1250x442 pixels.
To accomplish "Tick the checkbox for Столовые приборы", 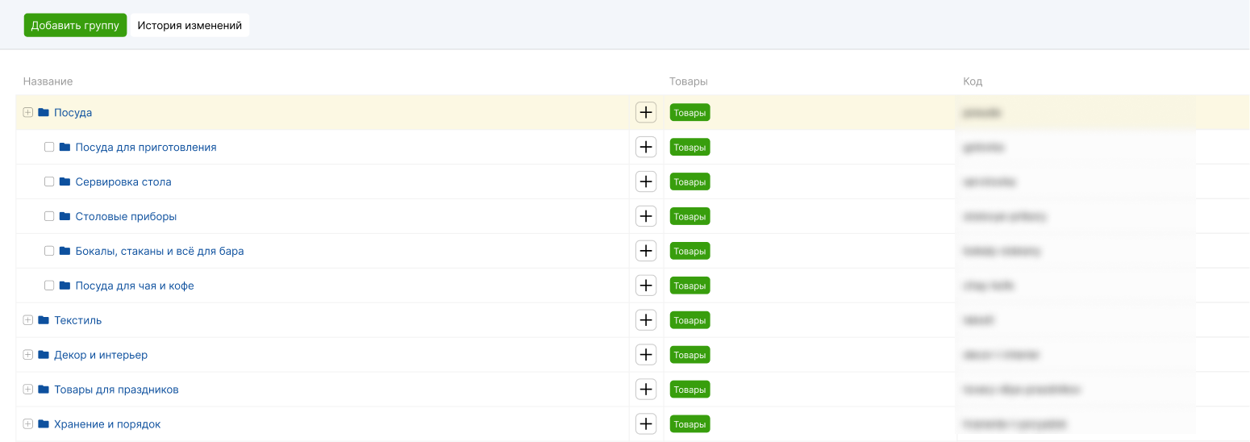I will coord(49,217).
